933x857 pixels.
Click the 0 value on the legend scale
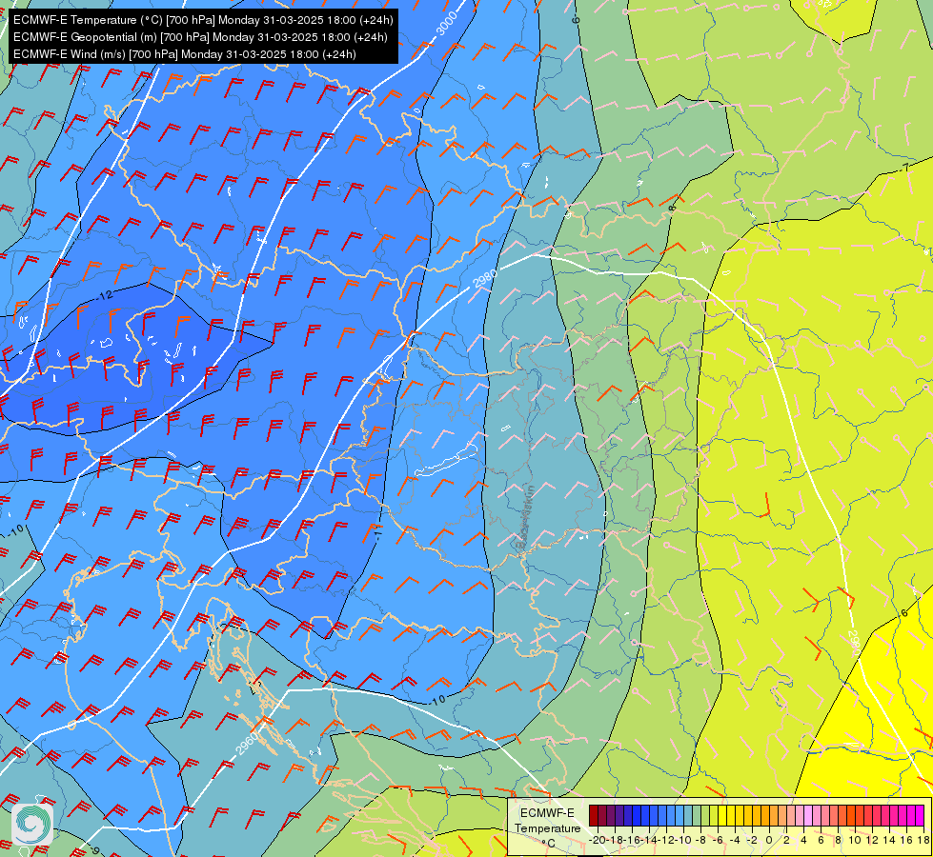769,841
